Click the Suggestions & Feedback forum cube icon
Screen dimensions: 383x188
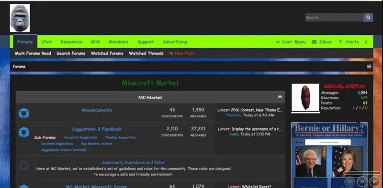(23, 132)
